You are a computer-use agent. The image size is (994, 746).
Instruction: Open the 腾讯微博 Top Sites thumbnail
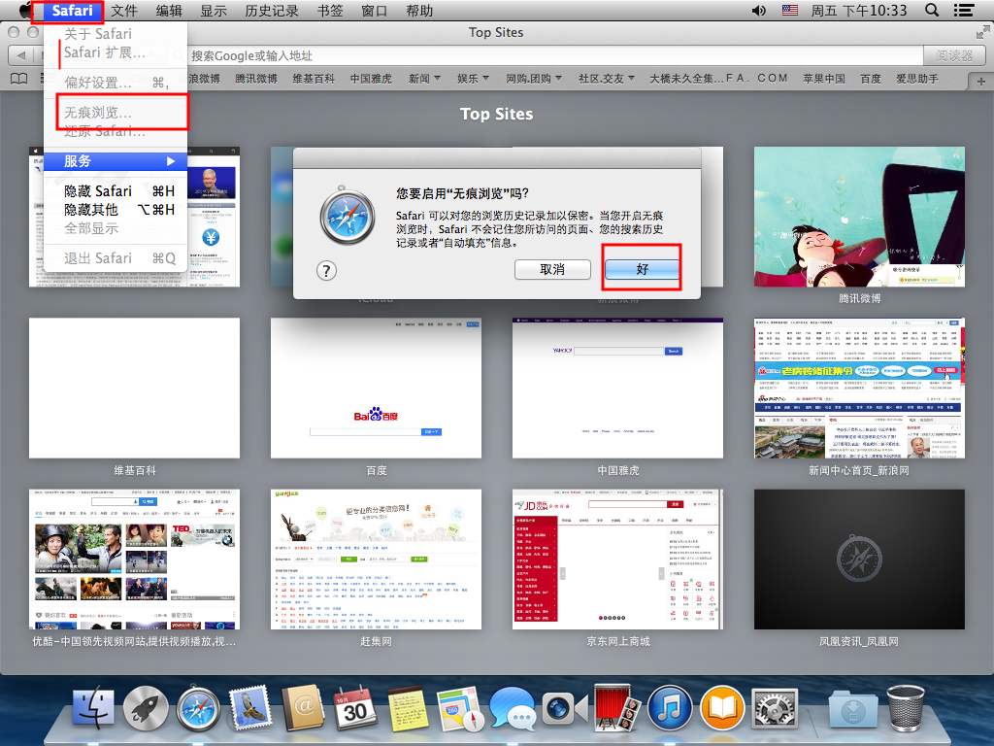(859, 217)
